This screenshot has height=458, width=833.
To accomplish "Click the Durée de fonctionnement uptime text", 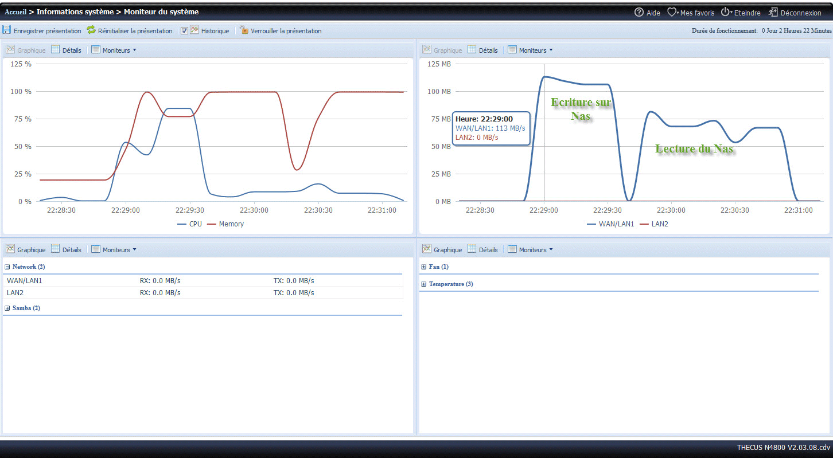I will [x=761, y=30].
